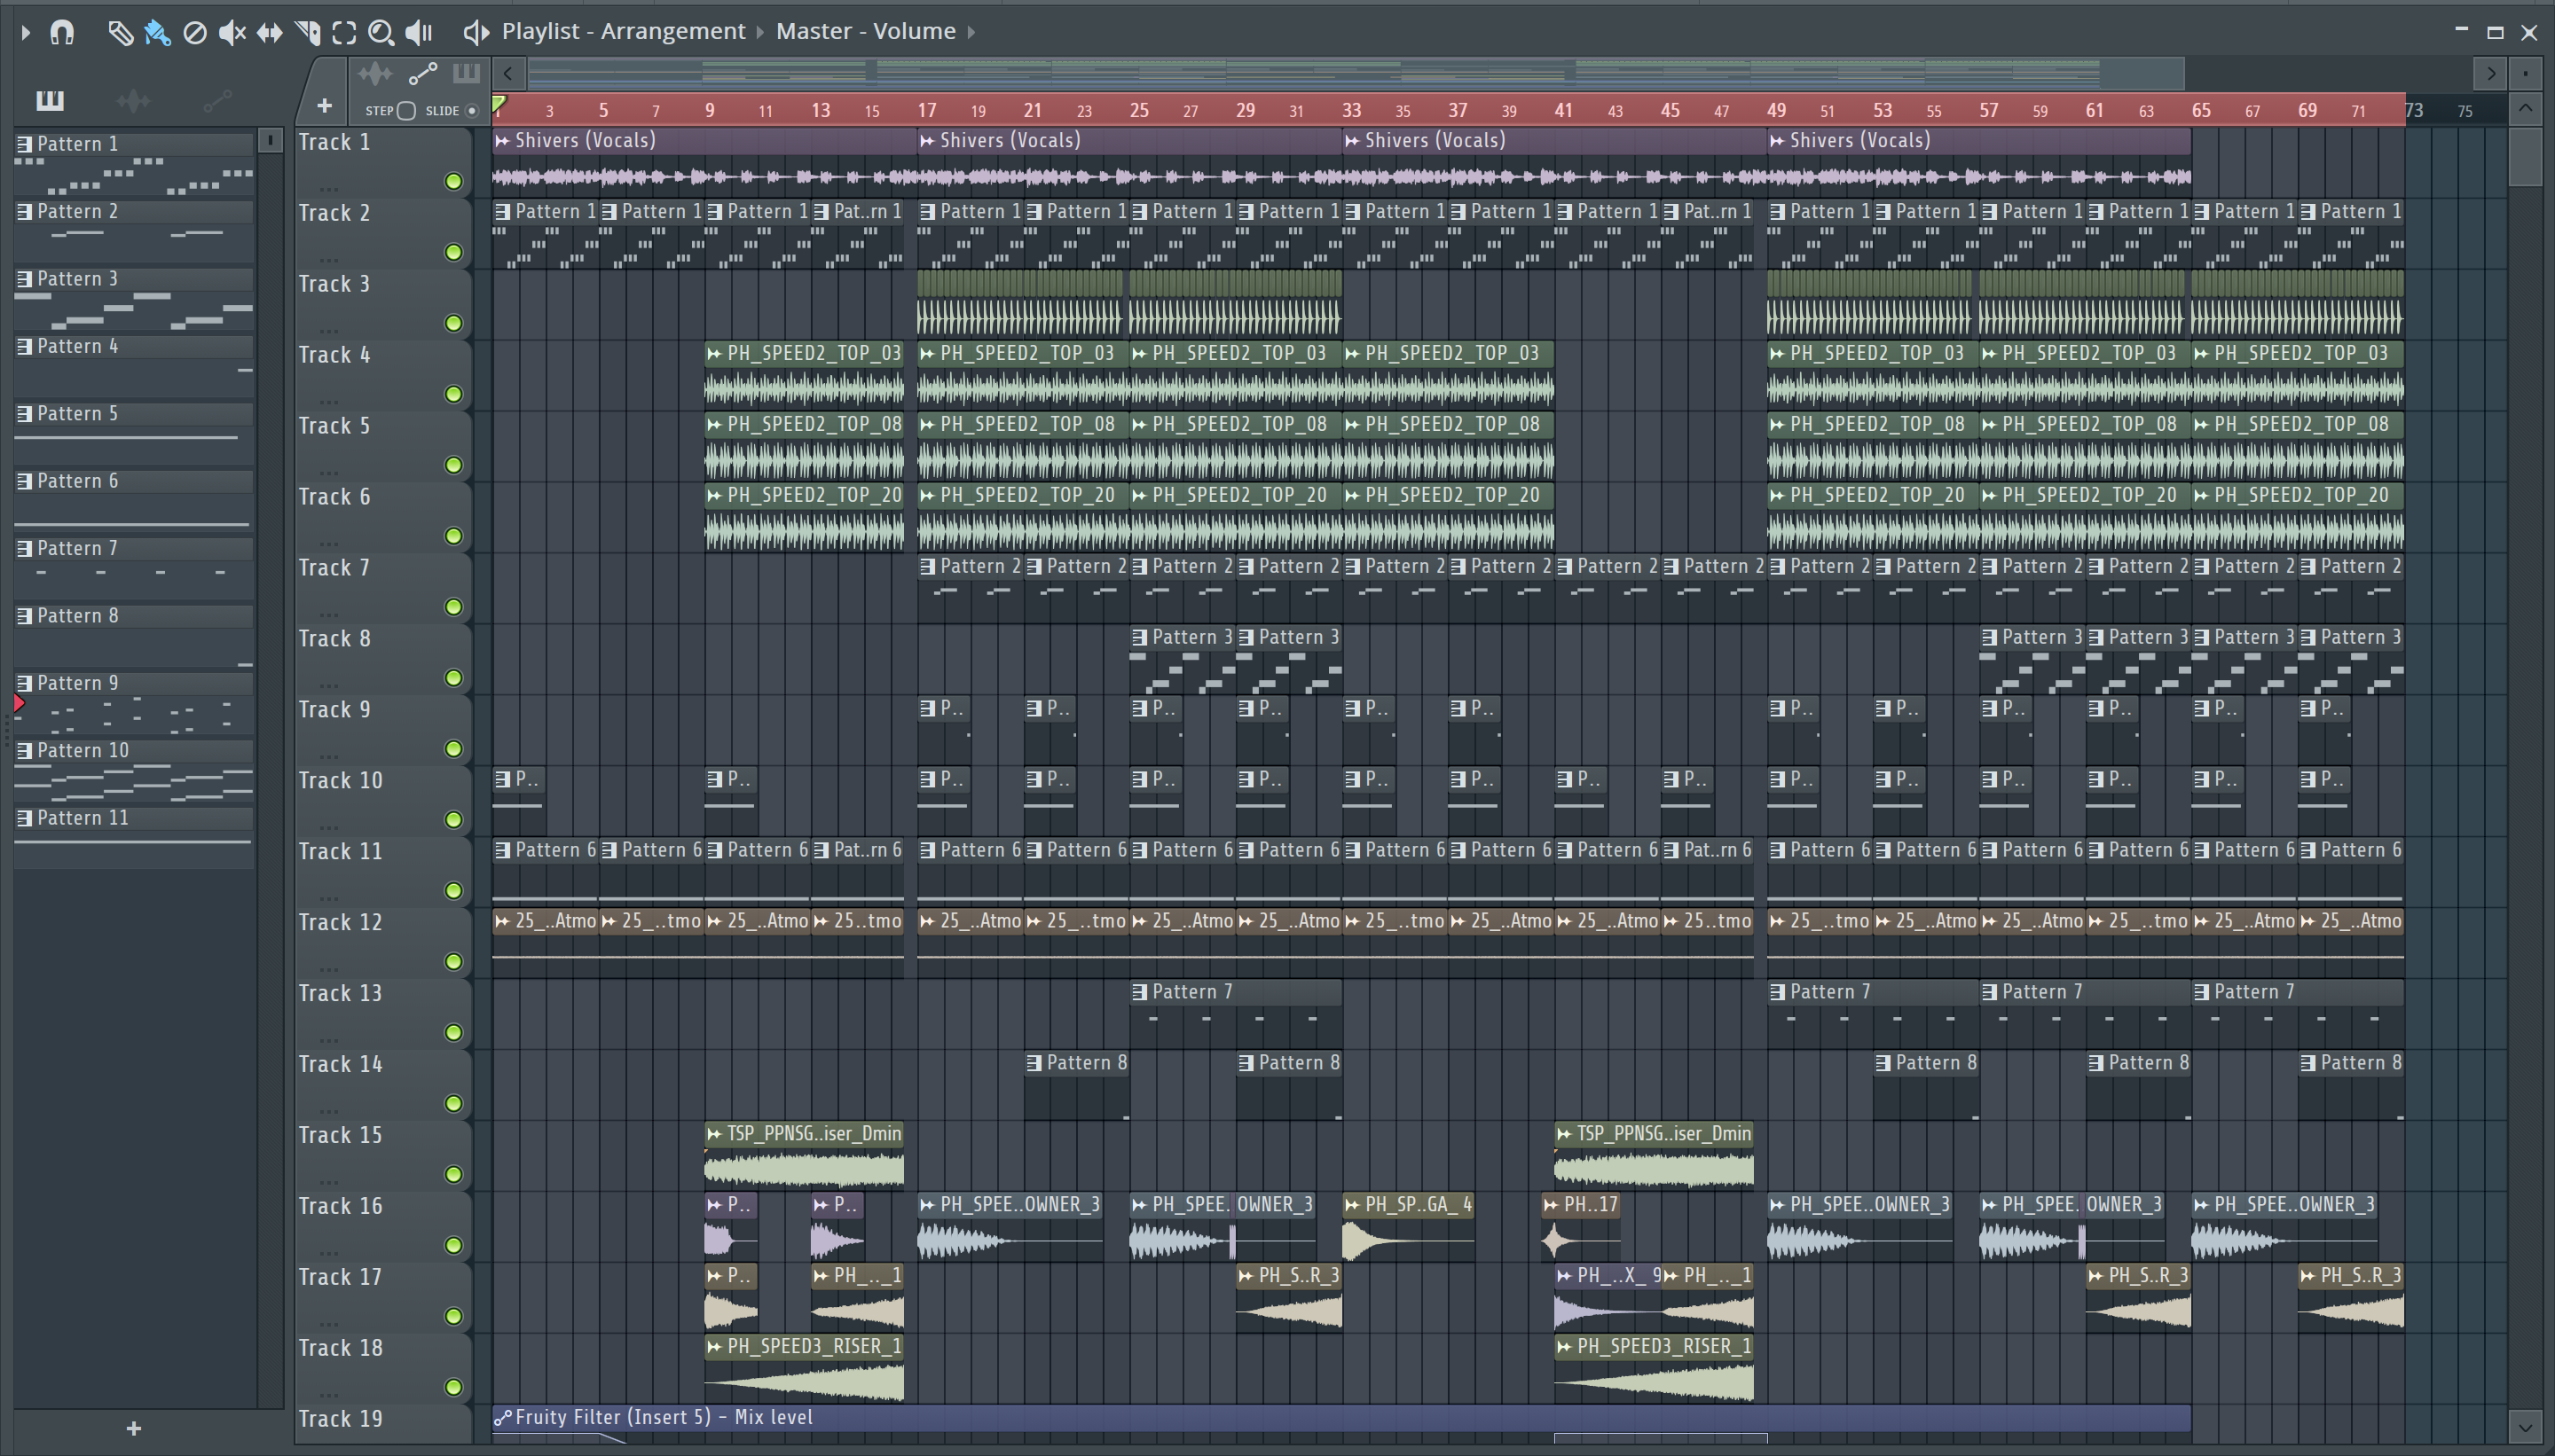
Task: Mute Track 7 with its green switch
Action: [453, 607]
